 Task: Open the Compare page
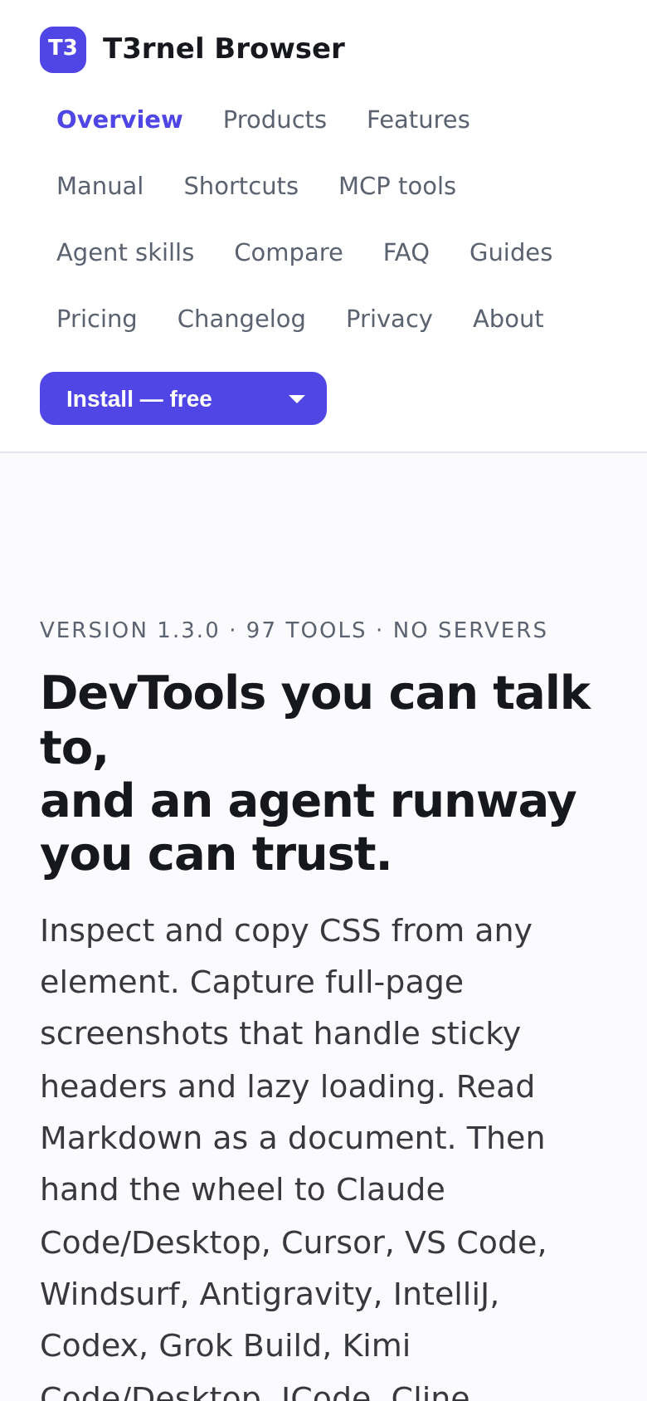tap(289, 252)
